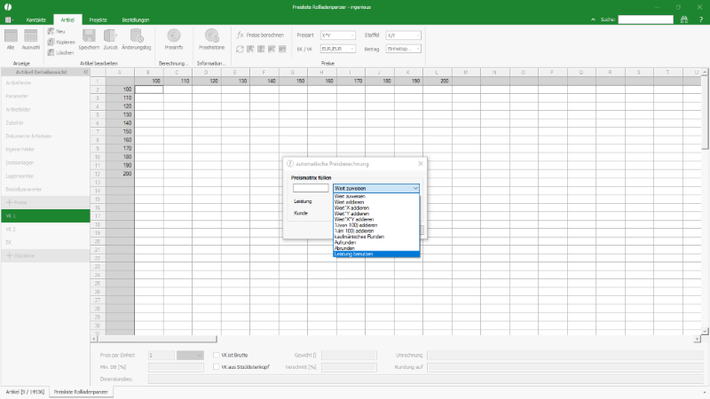Select Wert addieren in the dropdown list
The height and width of the screenshot is (399, 710).
click(x=376, y=202)
